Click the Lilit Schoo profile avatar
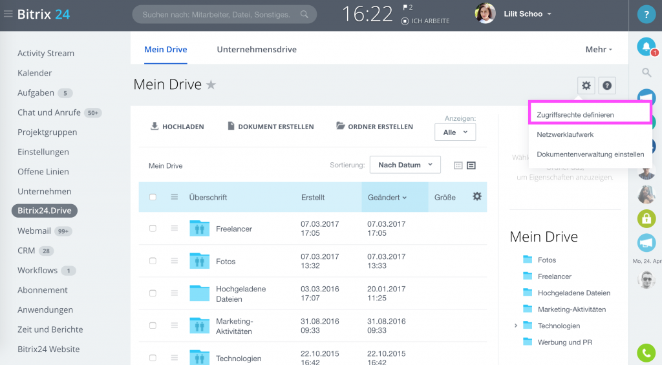The height and width of the screenshot is (365, 662). 485,14
